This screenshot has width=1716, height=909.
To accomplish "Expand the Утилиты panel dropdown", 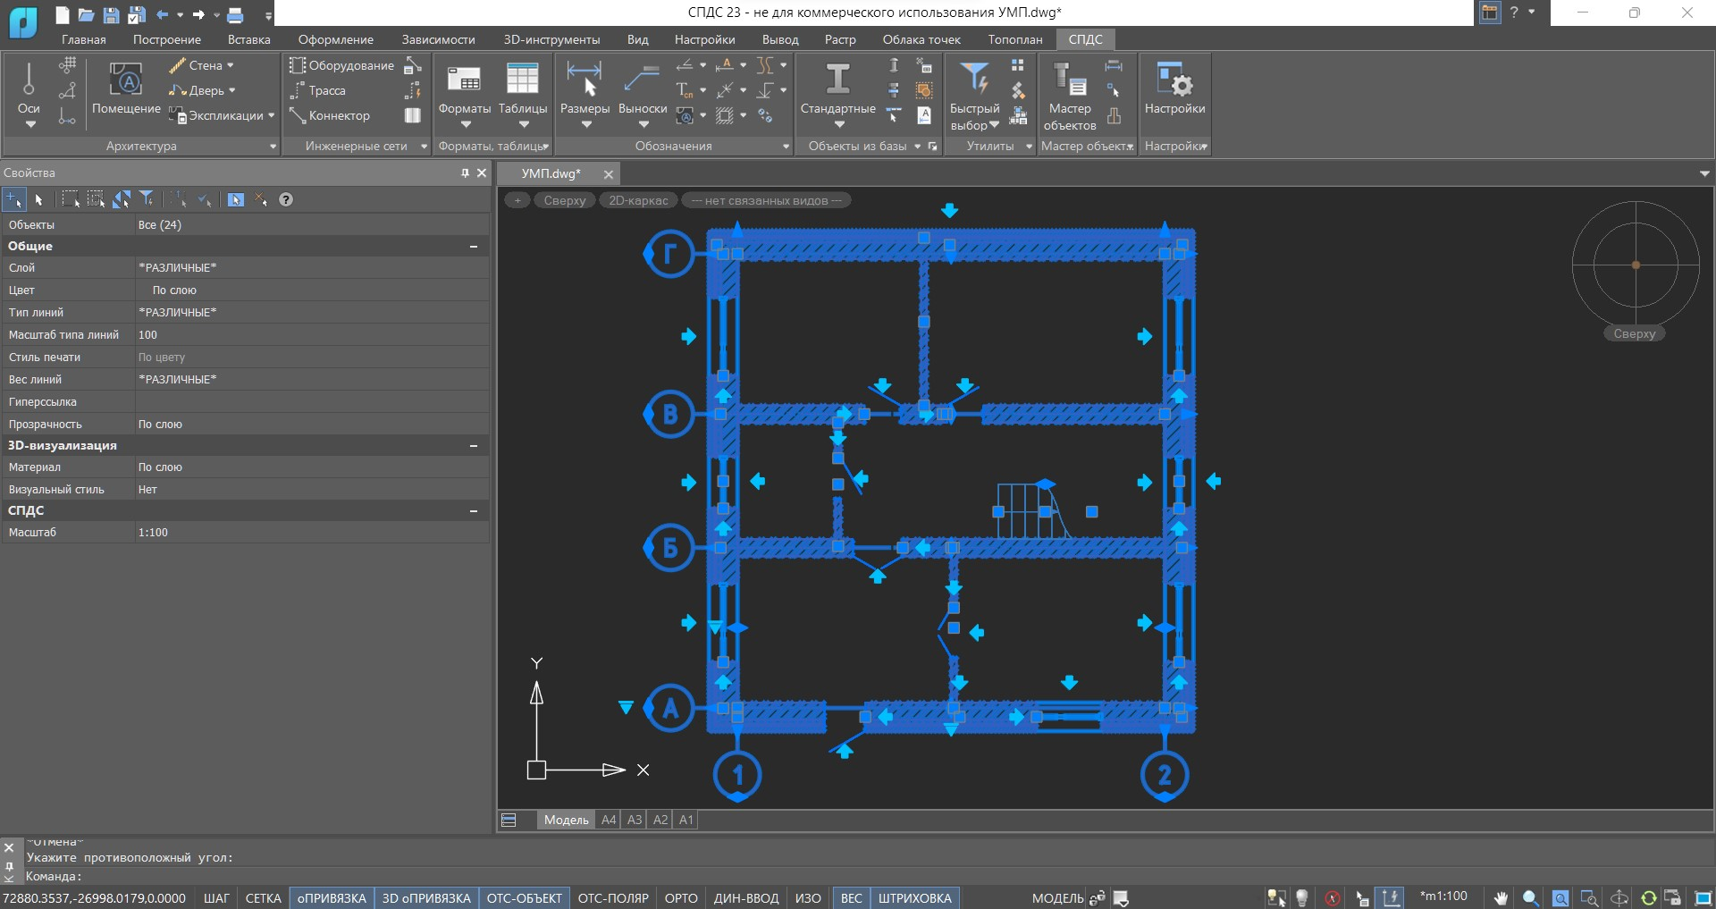I will pos(1029,146).
